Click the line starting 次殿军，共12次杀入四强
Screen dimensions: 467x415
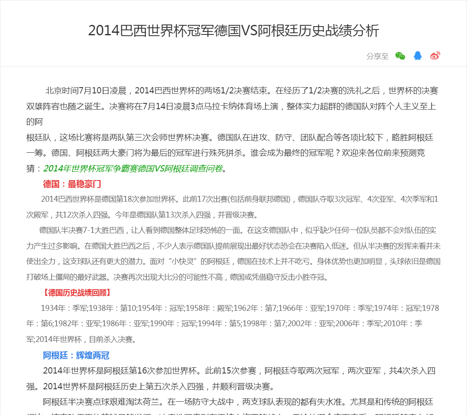click(x=142, y=215)
